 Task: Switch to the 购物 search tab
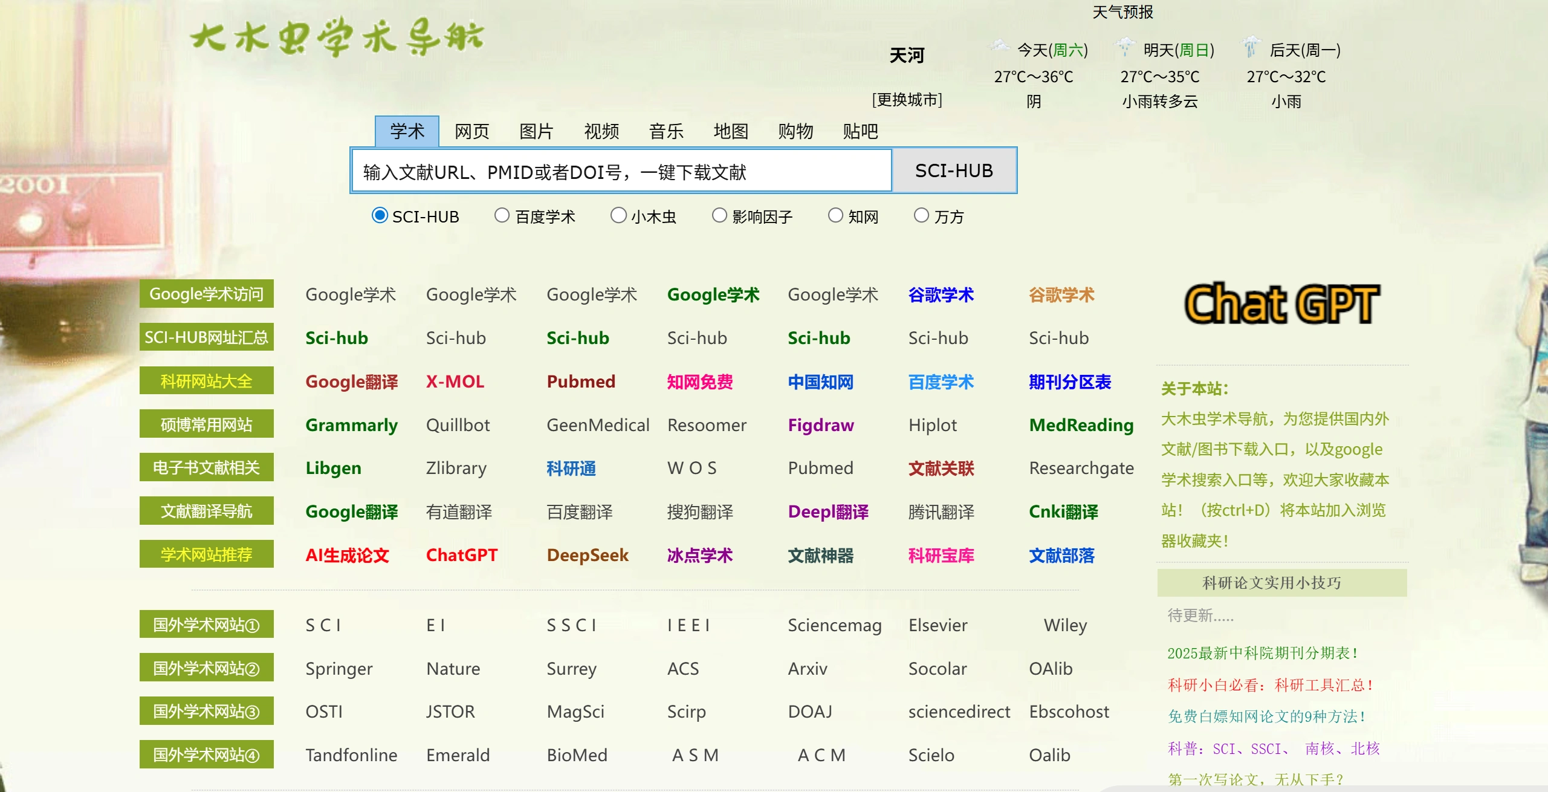795,131
